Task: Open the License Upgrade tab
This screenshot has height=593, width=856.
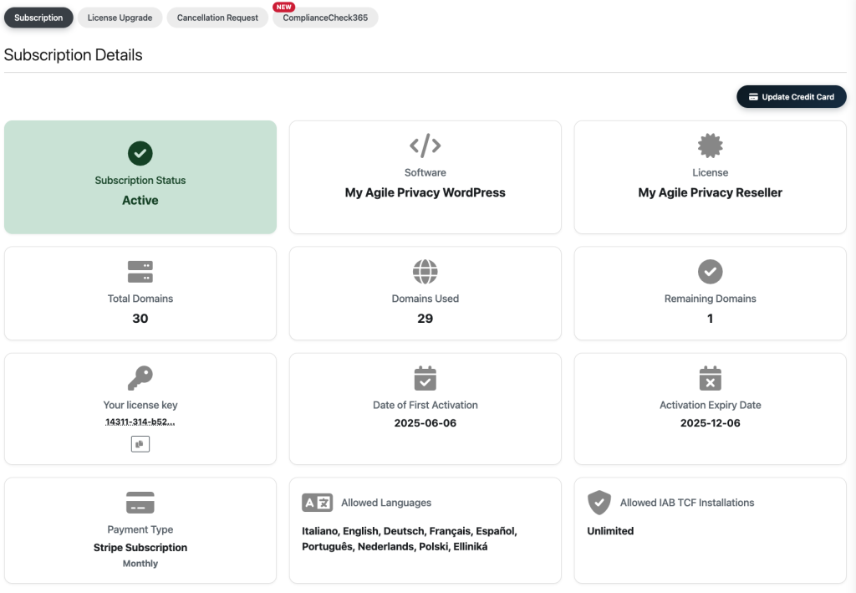Action: click(120, 18)
